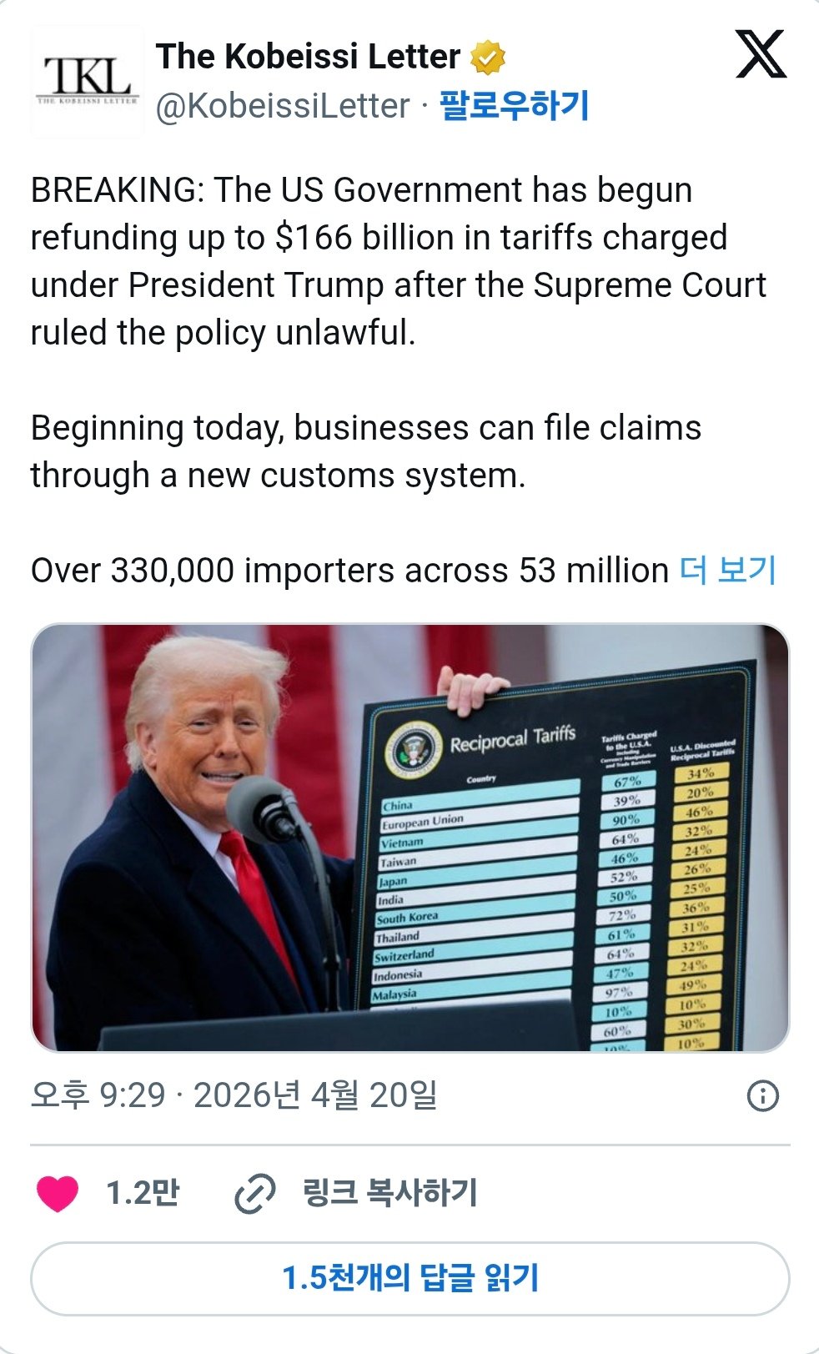
Task: Expand the tweet with 더 보기
Action: (728, 571)
